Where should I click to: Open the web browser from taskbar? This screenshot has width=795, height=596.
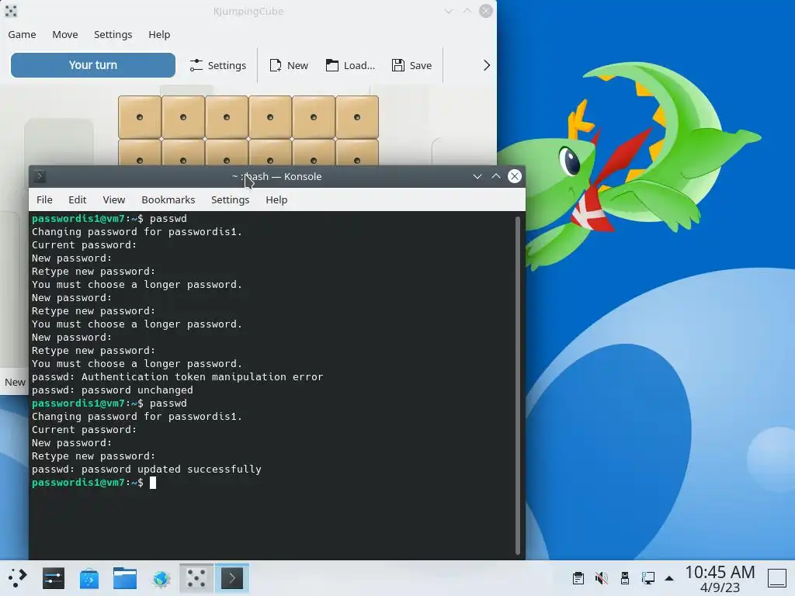(161, 578)
